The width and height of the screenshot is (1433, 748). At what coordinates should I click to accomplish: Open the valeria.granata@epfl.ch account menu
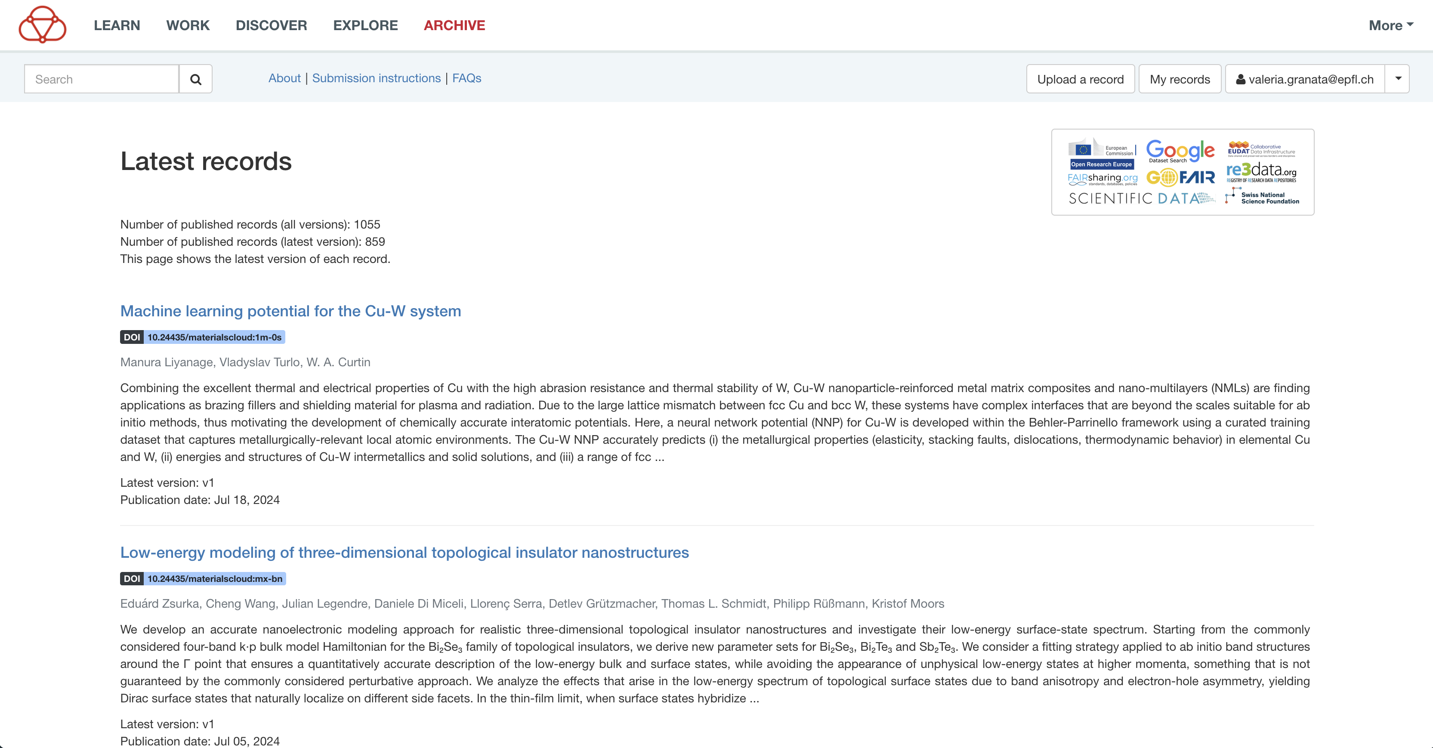tap(1304, 79)
